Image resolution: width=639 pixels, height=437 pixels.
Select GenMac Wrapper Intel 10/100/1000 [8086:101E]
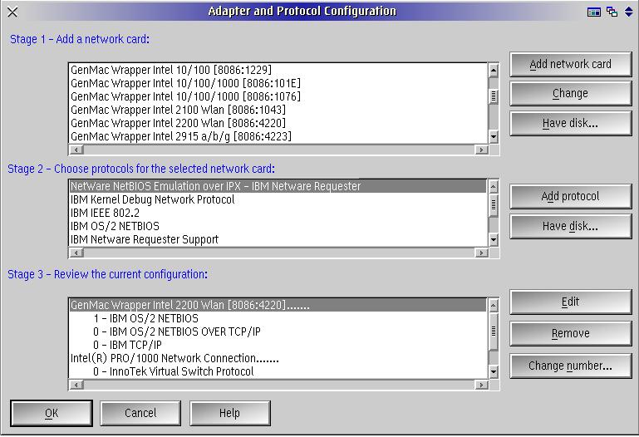click(278, 83)
